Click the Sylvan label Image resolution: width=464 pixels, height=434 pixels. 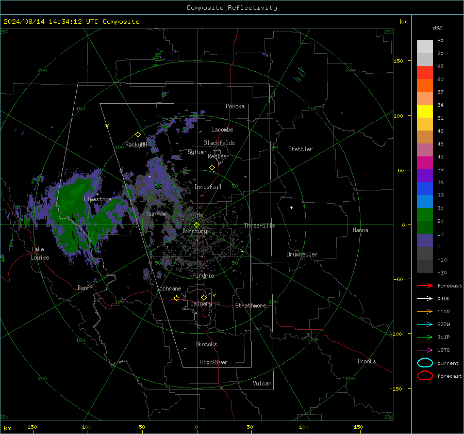197,152
